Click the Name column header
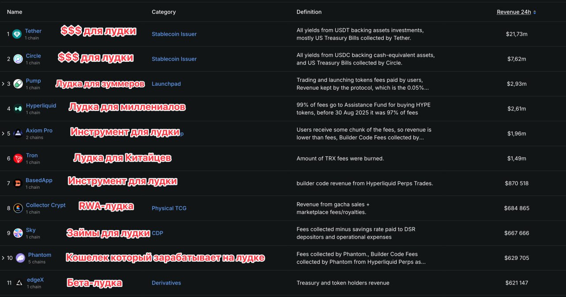Image resolution: width=566 pixels, height=297 pixels. [x=15, y=12]
